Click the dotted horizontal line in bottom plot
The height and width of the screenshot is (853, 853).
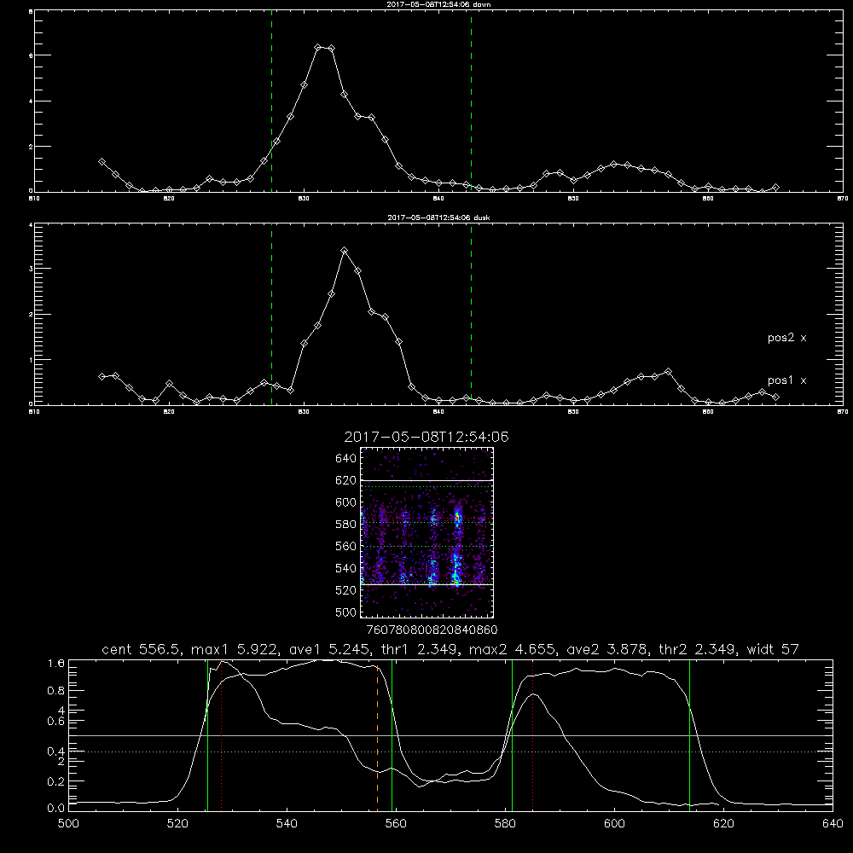[450, 751]
